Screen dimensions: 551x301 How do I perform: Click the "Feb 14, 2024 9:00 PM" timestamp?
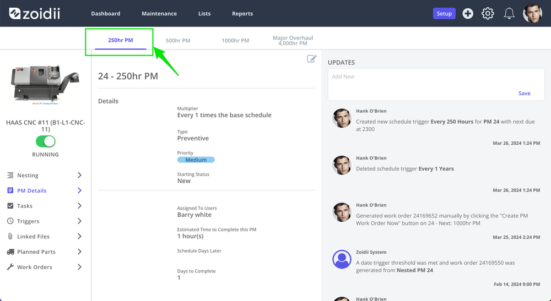point(517,284)
